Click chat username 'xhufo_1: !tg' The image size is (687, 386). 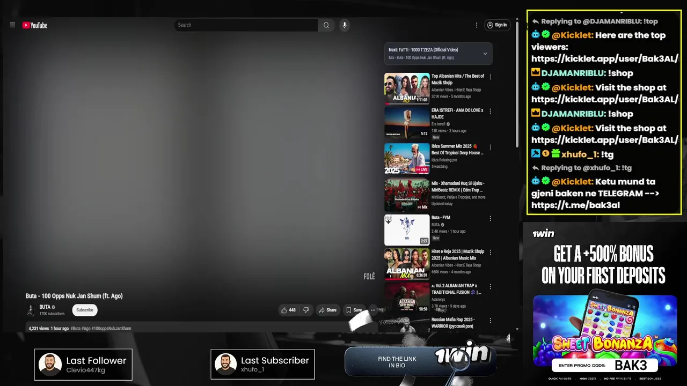pyautogui.click(x=587, y=154)
